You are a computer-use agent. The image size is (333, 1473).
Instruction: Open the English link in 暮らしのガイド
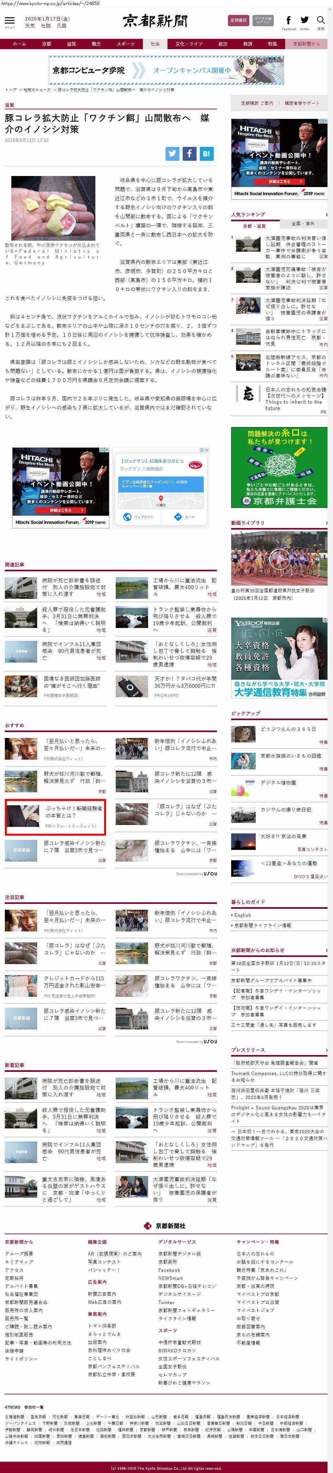(x=243, y=916)
